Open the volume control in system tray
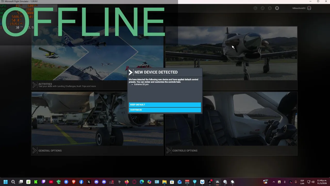This screenshot has width=330, height=186. coord(313,182)
